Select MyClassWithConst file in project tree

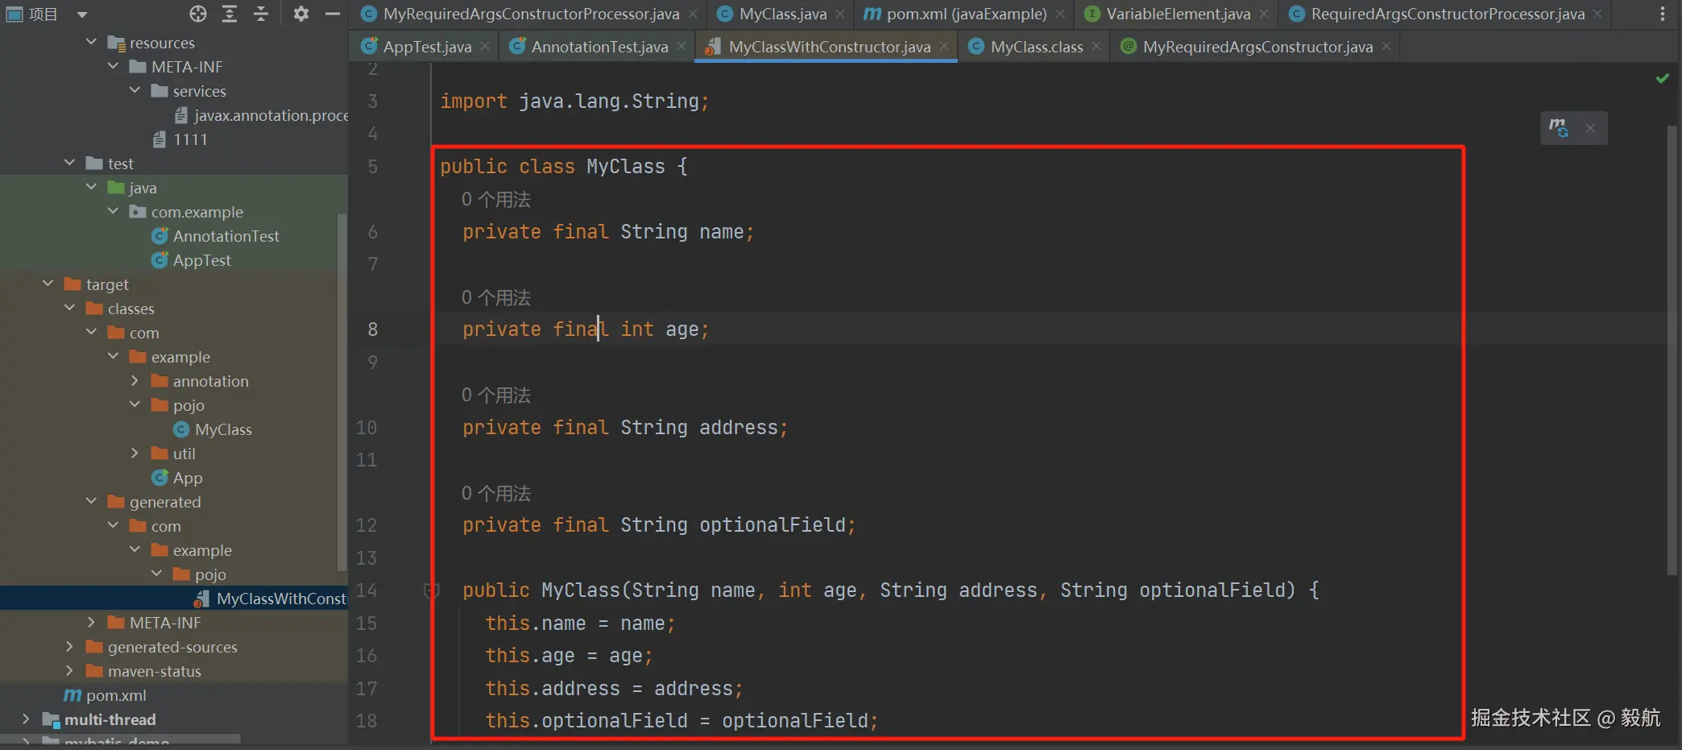(x=271, y=599)
